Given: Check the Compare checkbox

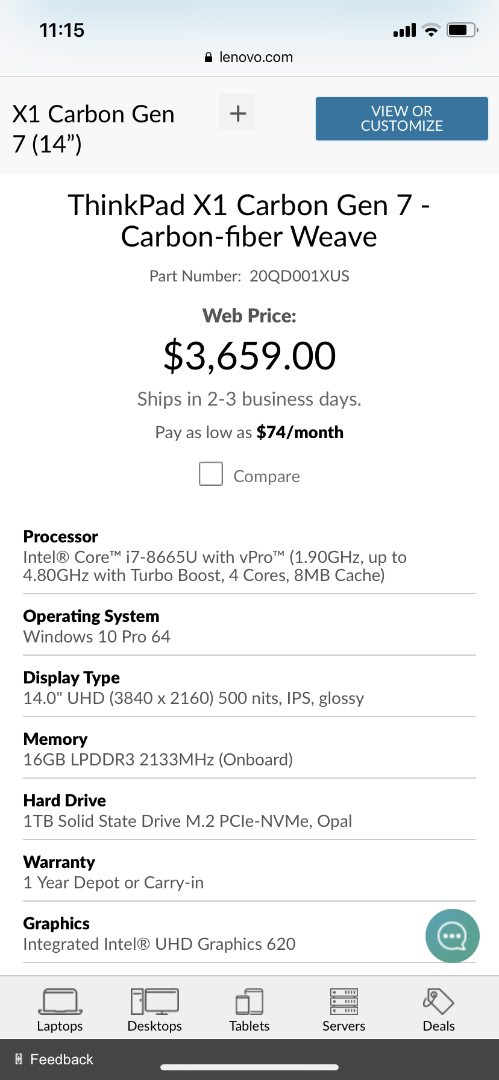Looking at the screenshot, I should [x=211, y=474].
